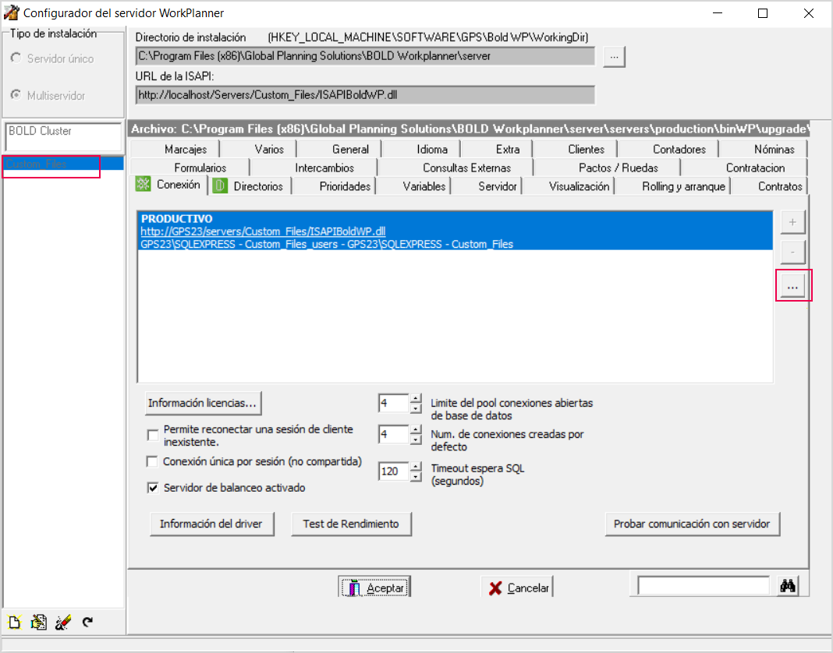
Task: Decrease the Timeout espera SQL value
Action: click(416, 476)
